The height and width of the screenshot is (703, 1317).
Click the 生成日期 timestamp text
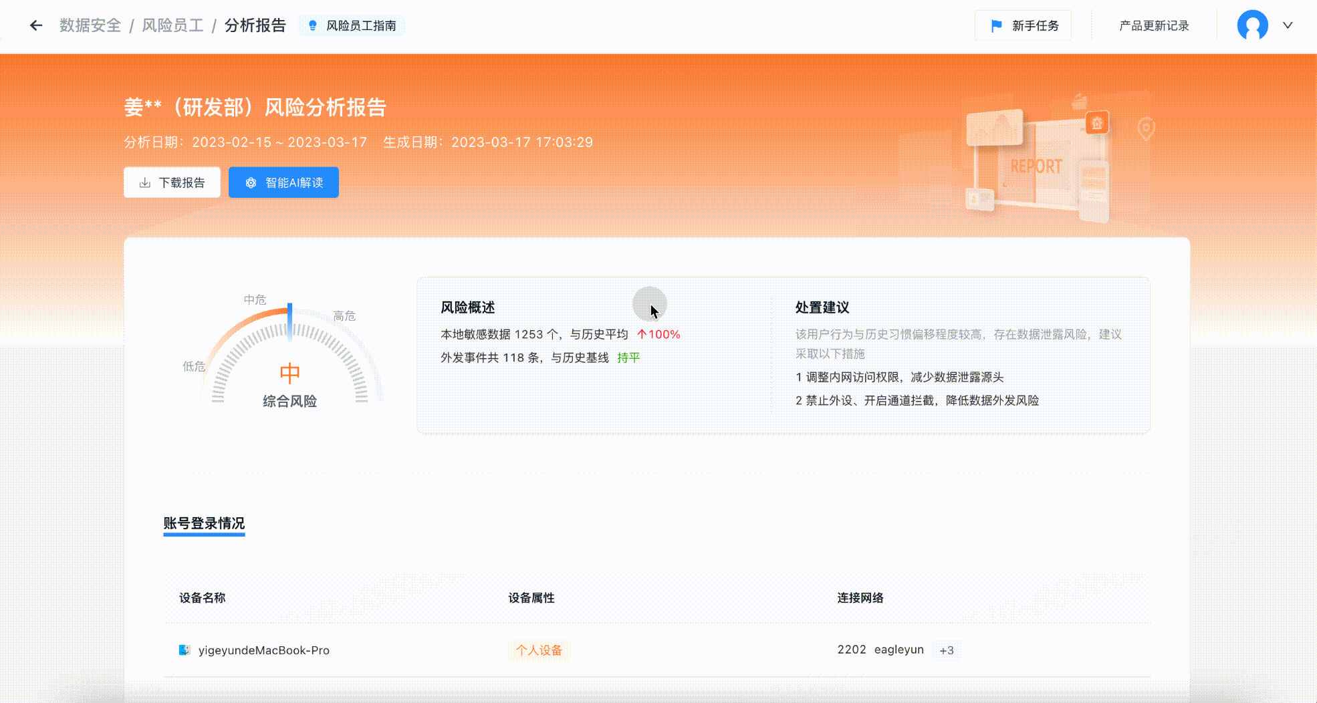488,142
